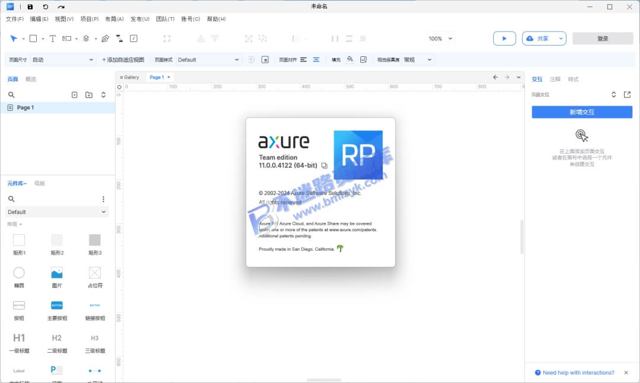Screen dimensions: 640x383
Task: Choose the form field insert tool
Action: point(66,39)
